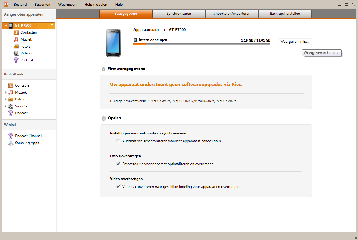Open the Weergeven menu
The width and height of the screenshot is (358, 240).
[68, 4]
